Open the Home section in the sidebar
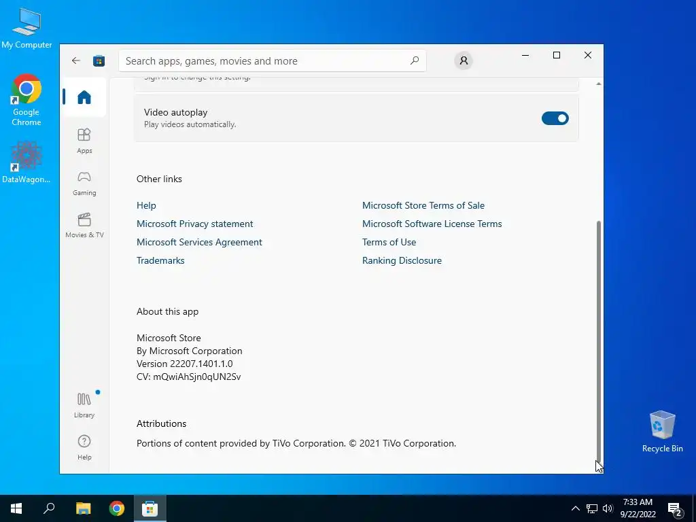Screen dimensions: 696x522 coord(84,97)
